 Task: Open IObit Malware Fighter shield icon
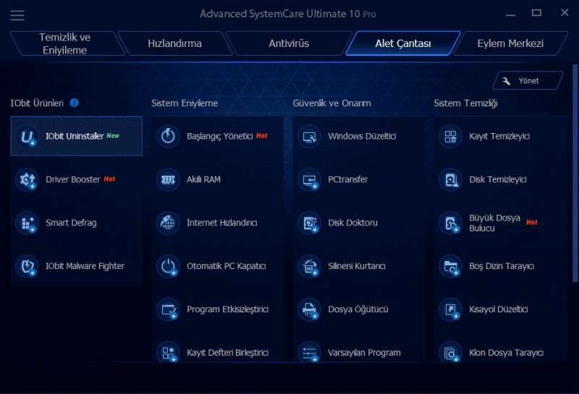[x=27, y=266]
